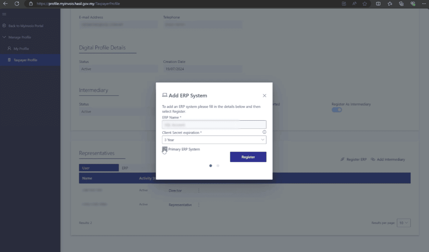Viewport: 429px width, 252px height.
Task: Select the browser address bar URL
Action: tap(78, 4)
